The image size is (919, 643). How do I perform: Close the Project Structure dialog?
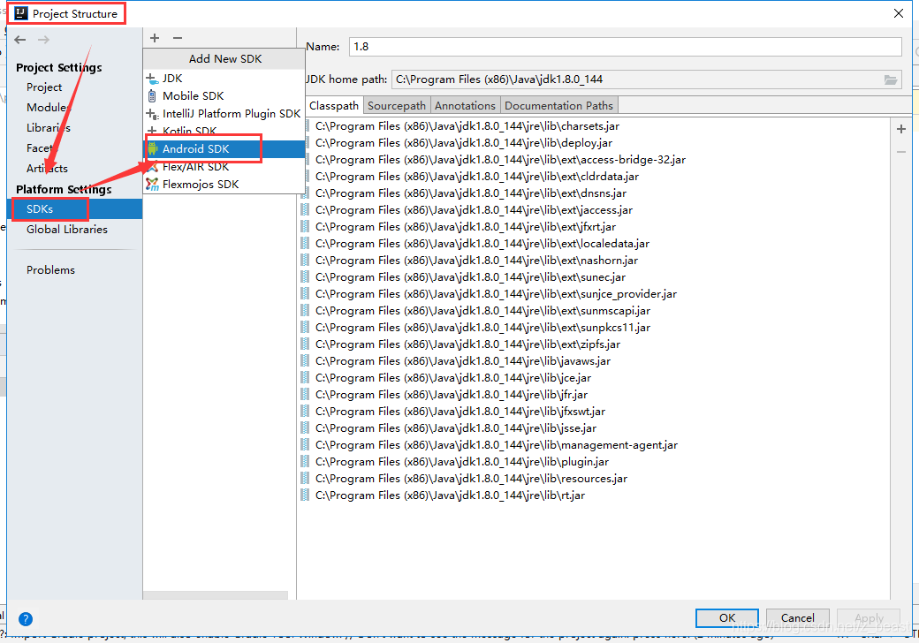[x=899, y=13]
